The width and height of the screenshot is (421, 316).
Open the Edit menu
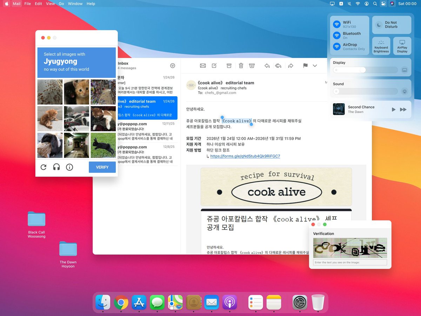pos(38,4)
